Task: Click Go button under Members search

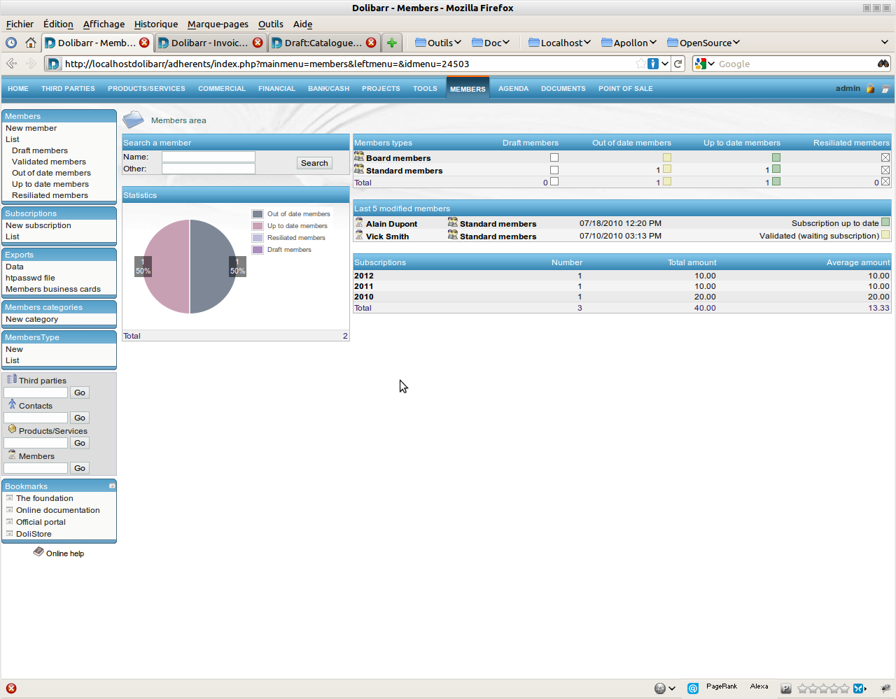Action: tap(80, 468)
